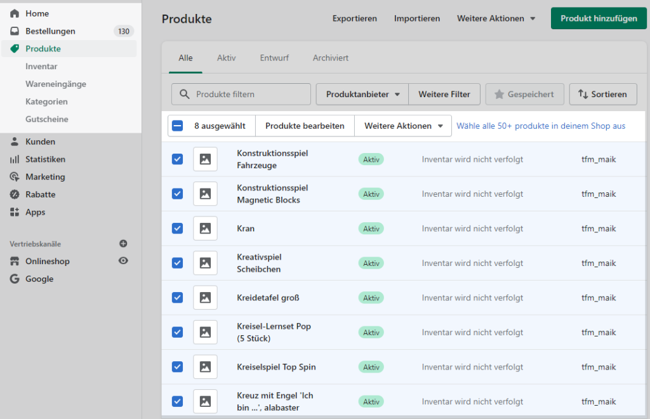Image resolution: width=650 pixels, height=419 pixels.
Task: Expand the Produktanbieter filter dropdown
Action: click(x=362, y=94)
